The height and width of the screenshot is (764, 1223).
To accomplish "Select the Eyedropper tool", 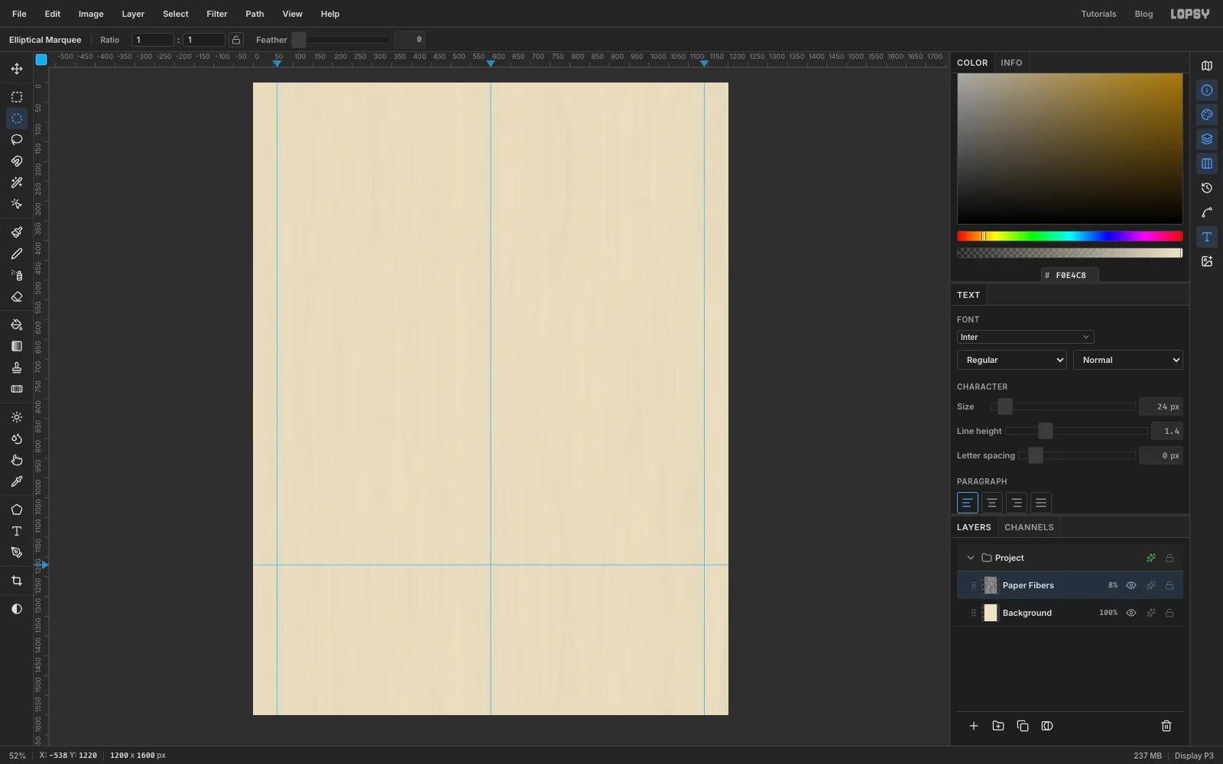I will [17, 481].
